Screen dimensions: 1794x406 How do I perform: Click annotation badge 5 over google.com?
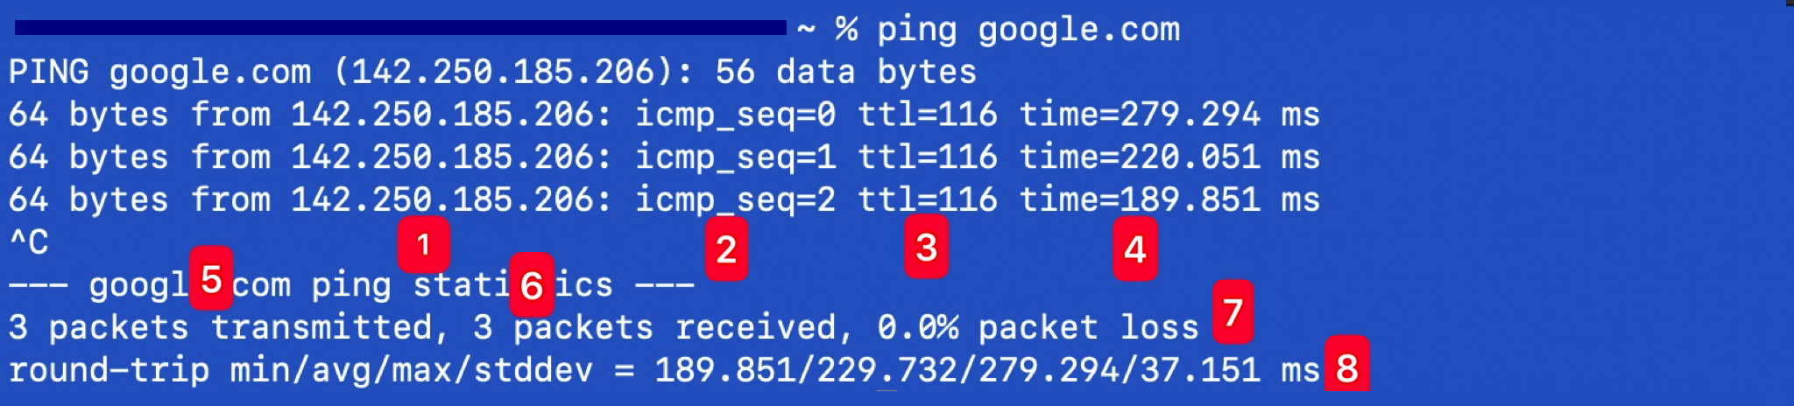click(x=211, y=280)
